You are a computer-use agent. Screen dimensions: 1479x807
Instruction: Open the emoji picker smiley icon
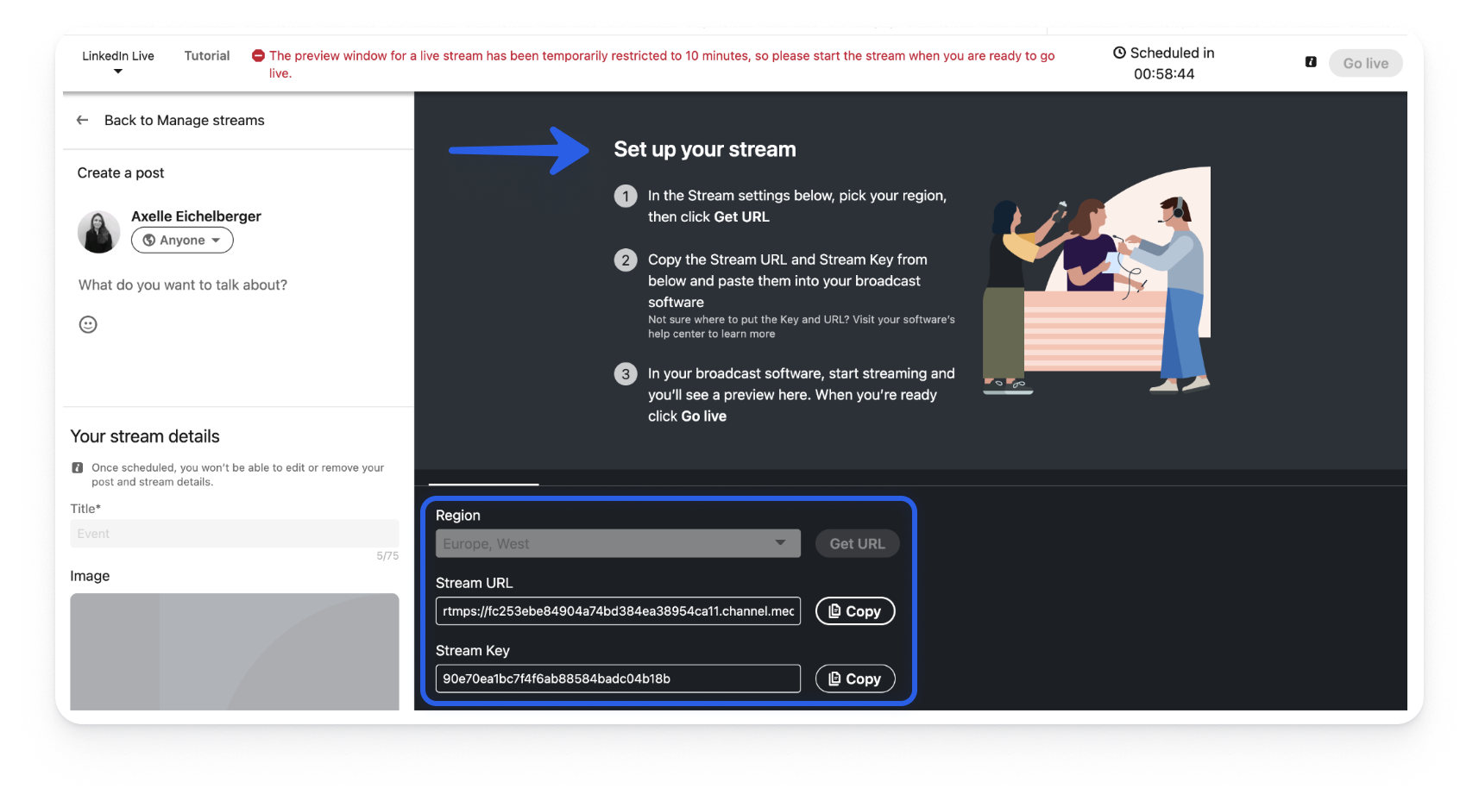88,324
